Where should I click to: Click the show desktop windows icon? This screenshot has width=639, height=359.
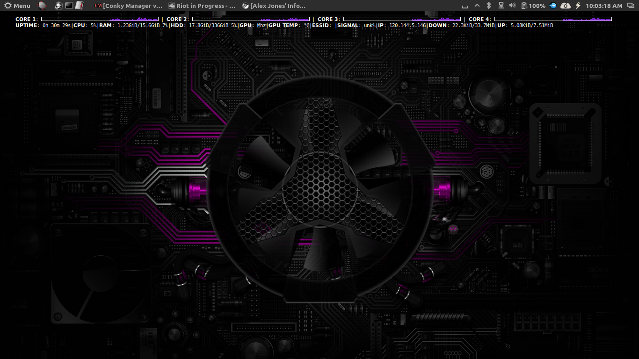coord(631,6)
